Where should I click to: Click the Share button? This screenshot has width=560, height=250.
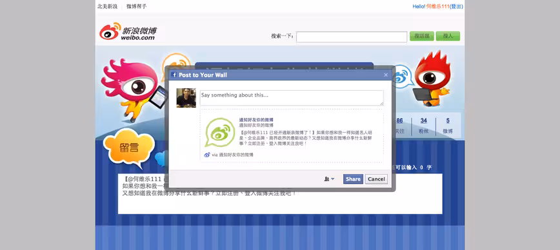[x=353, y=179]
